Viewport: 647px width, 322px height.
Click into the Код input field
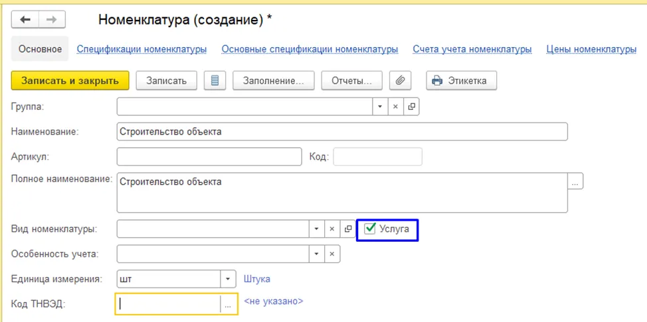377,156
